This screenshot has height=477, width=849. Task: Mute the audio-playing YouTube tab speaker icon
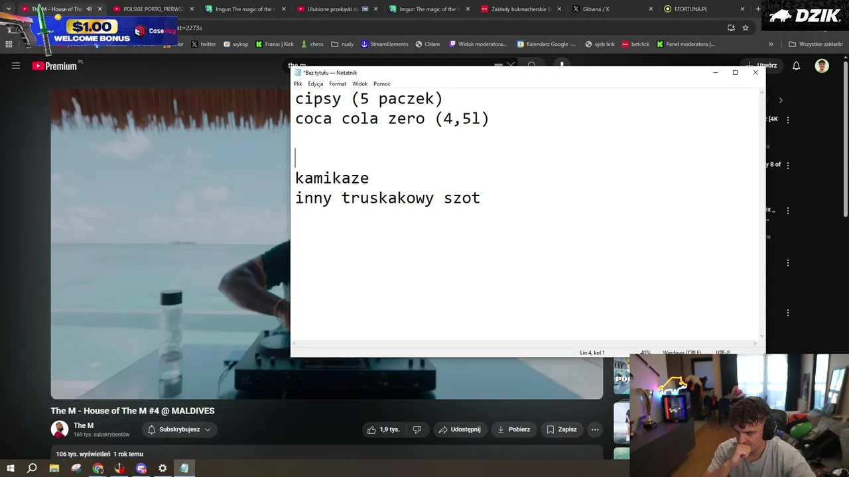tap(89, 9)
